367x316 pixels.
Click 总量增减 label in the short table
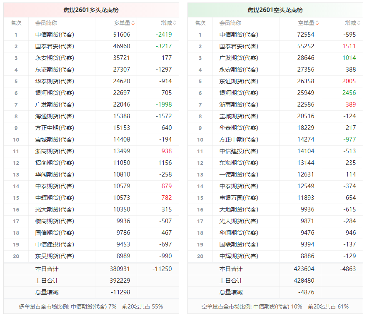tap(231, 292)
